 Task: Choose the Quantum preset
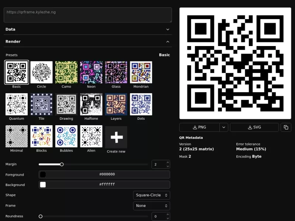[17, 104]
